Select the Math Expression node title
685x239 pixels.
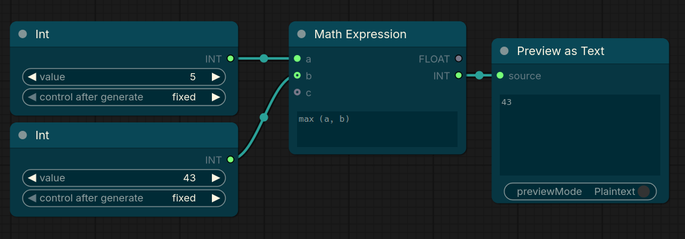(x=361, y=34)
